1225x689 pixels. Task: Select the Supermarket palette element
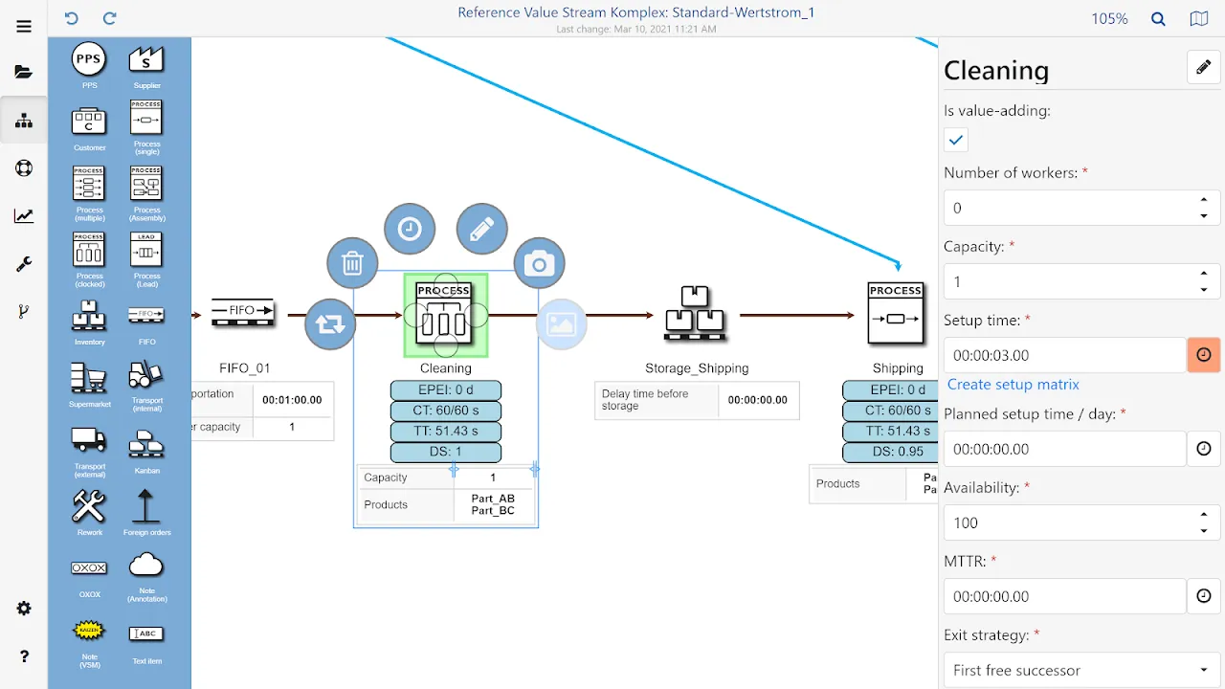click(89, 384)
